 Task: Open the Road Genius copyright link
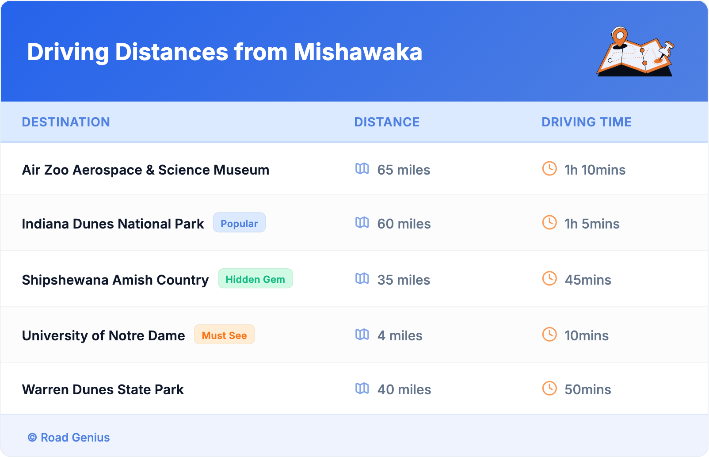click(x=69, y=438)
